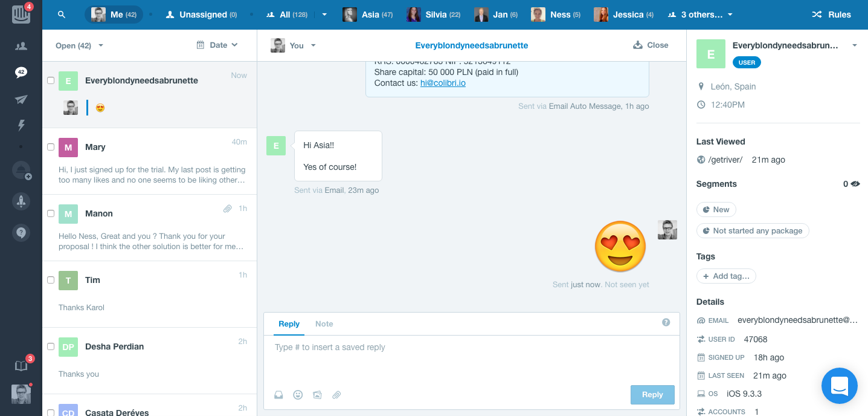Click the location pin icon beside León, Spain
This screenshot has height=416, width=868.
pos(701,86)
